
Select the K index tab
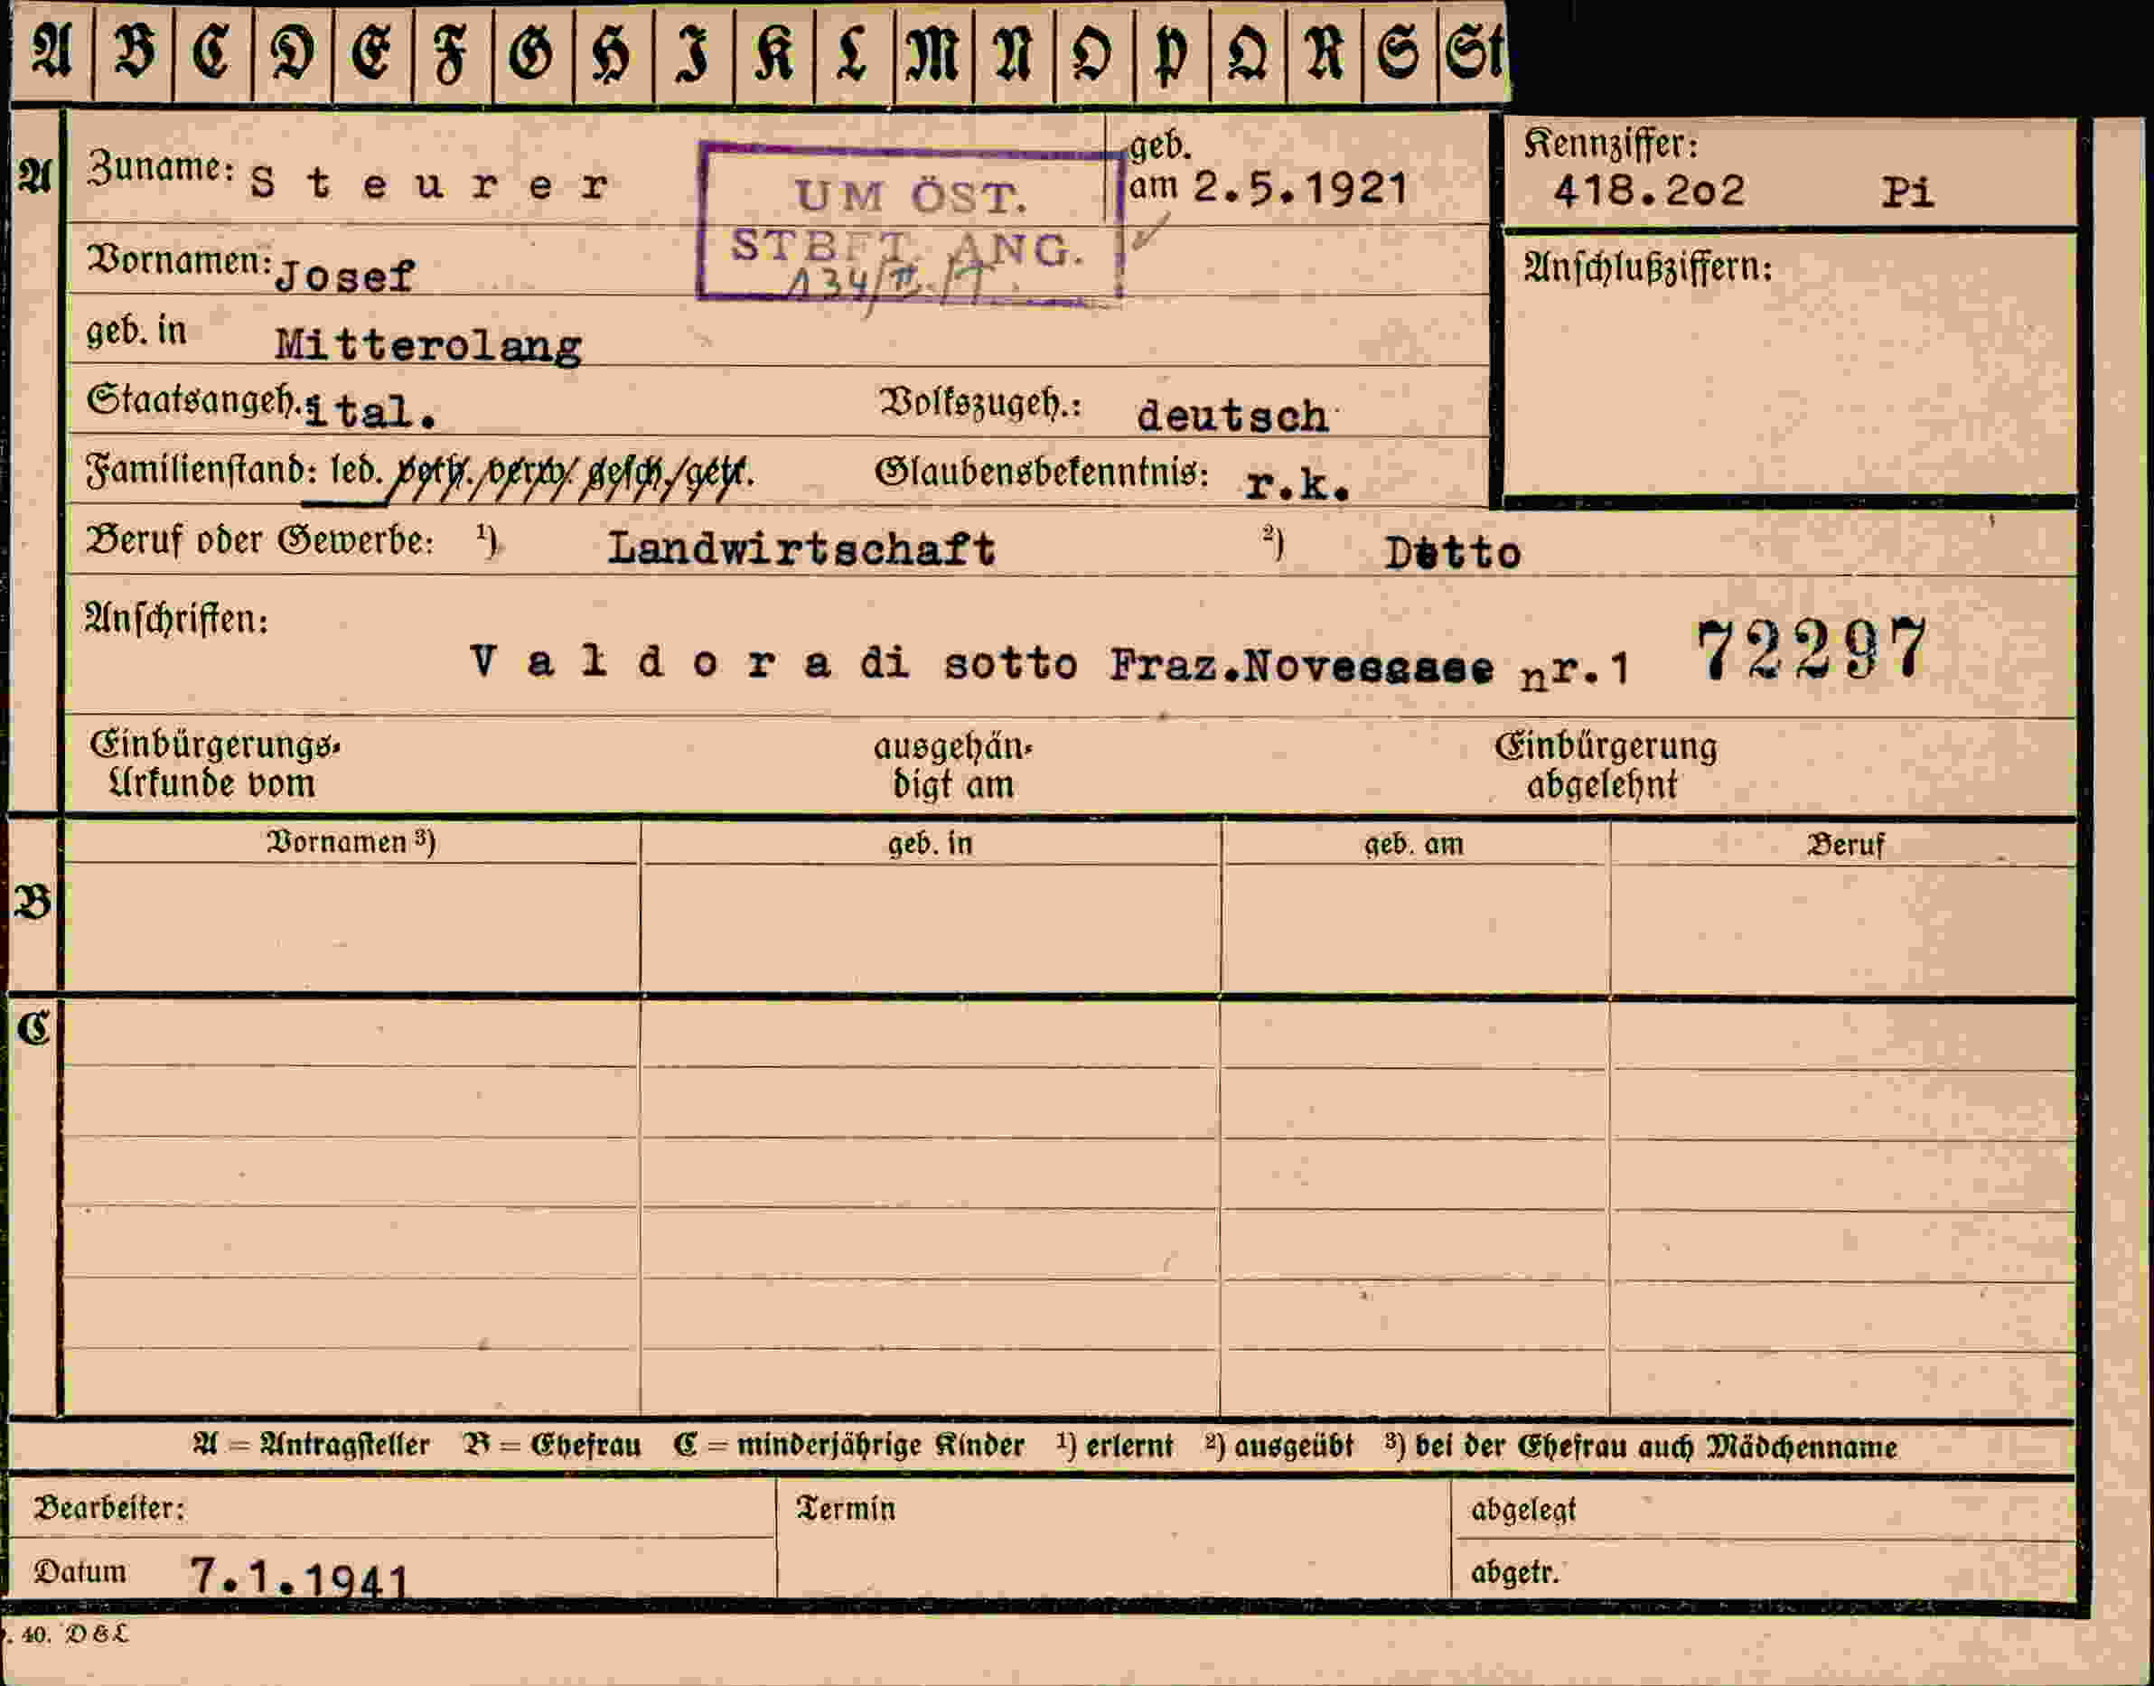(x=774, y=52)
